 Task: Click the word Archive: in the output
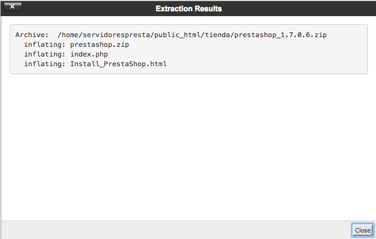(32, 35)
